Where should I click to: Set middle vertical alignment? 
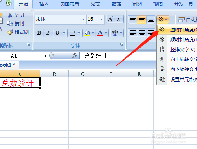pos(141,20)
